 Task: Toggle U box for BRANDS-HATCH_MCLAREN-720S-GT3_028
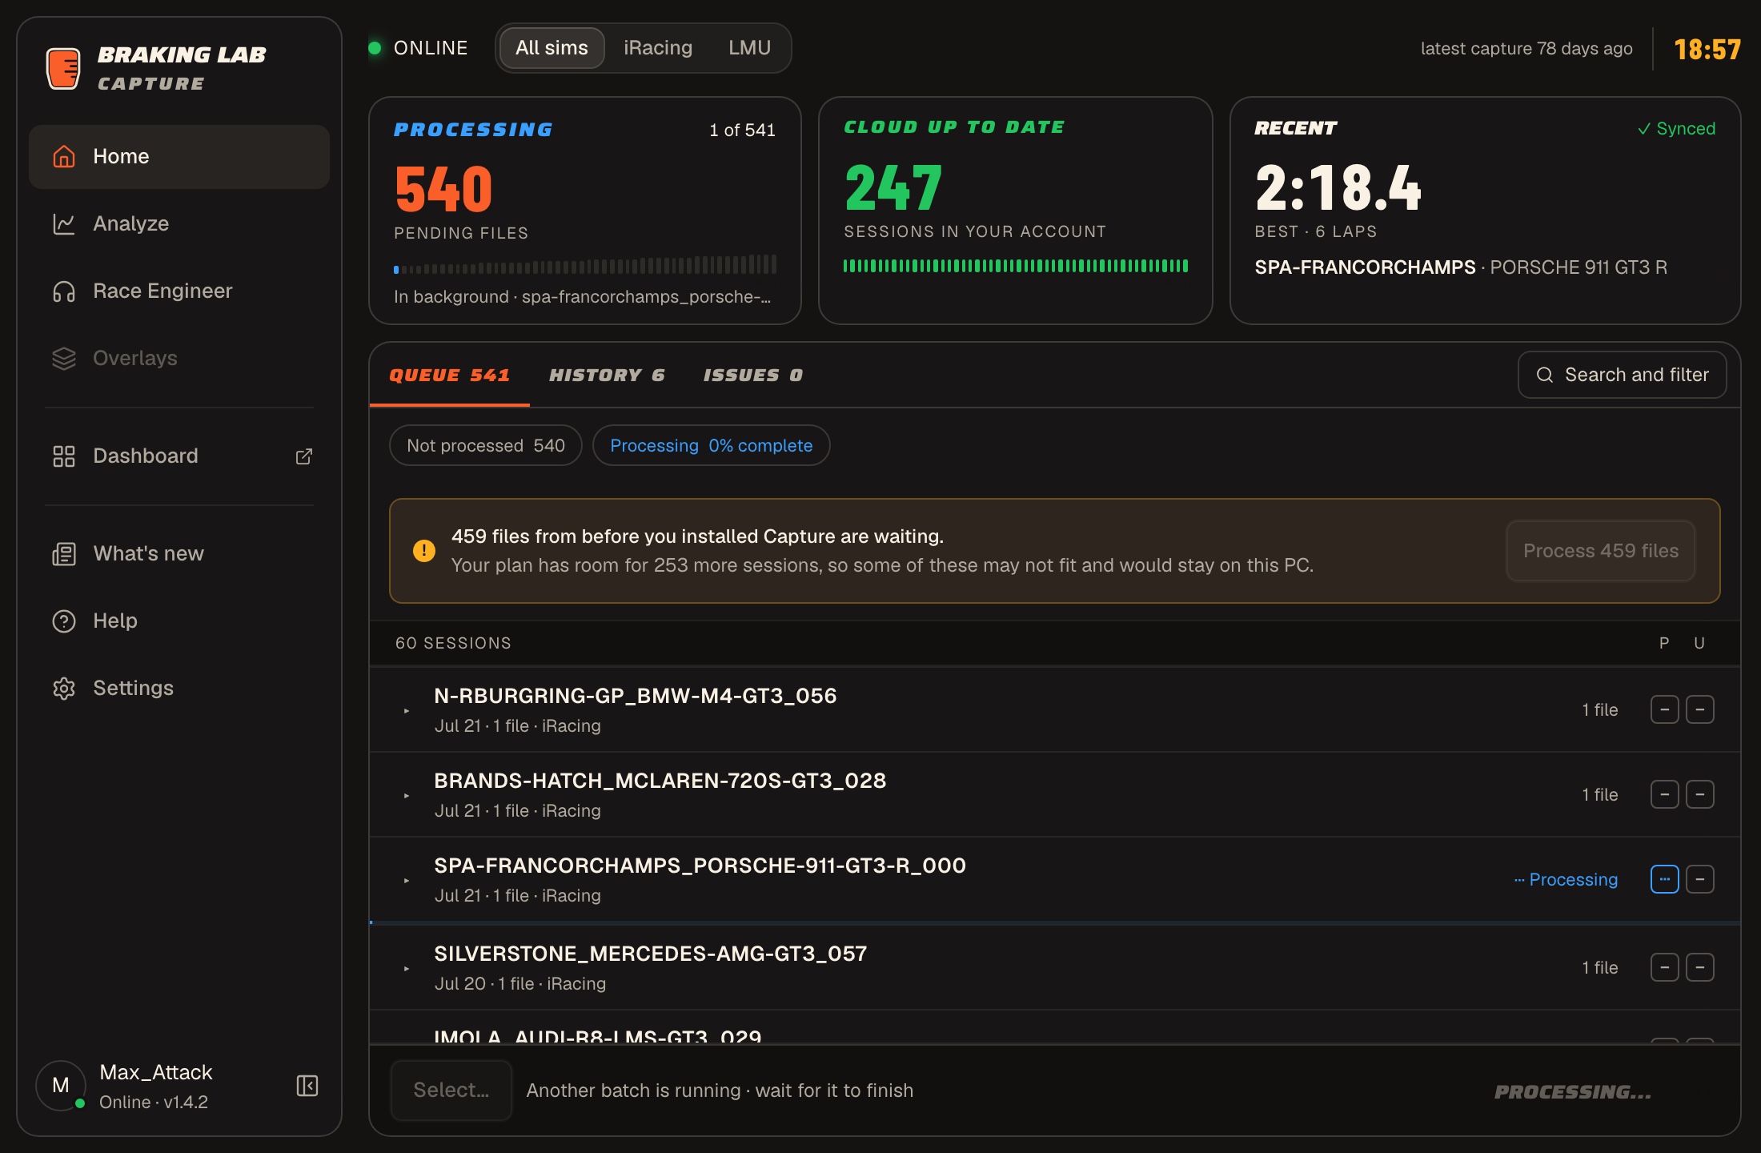tap(1700, 794)
